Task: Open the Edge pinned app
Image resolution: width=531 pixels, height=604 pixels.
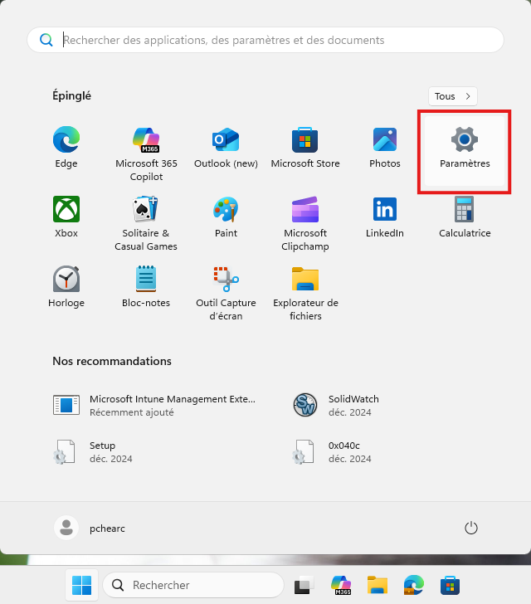Action: (66, 148)
